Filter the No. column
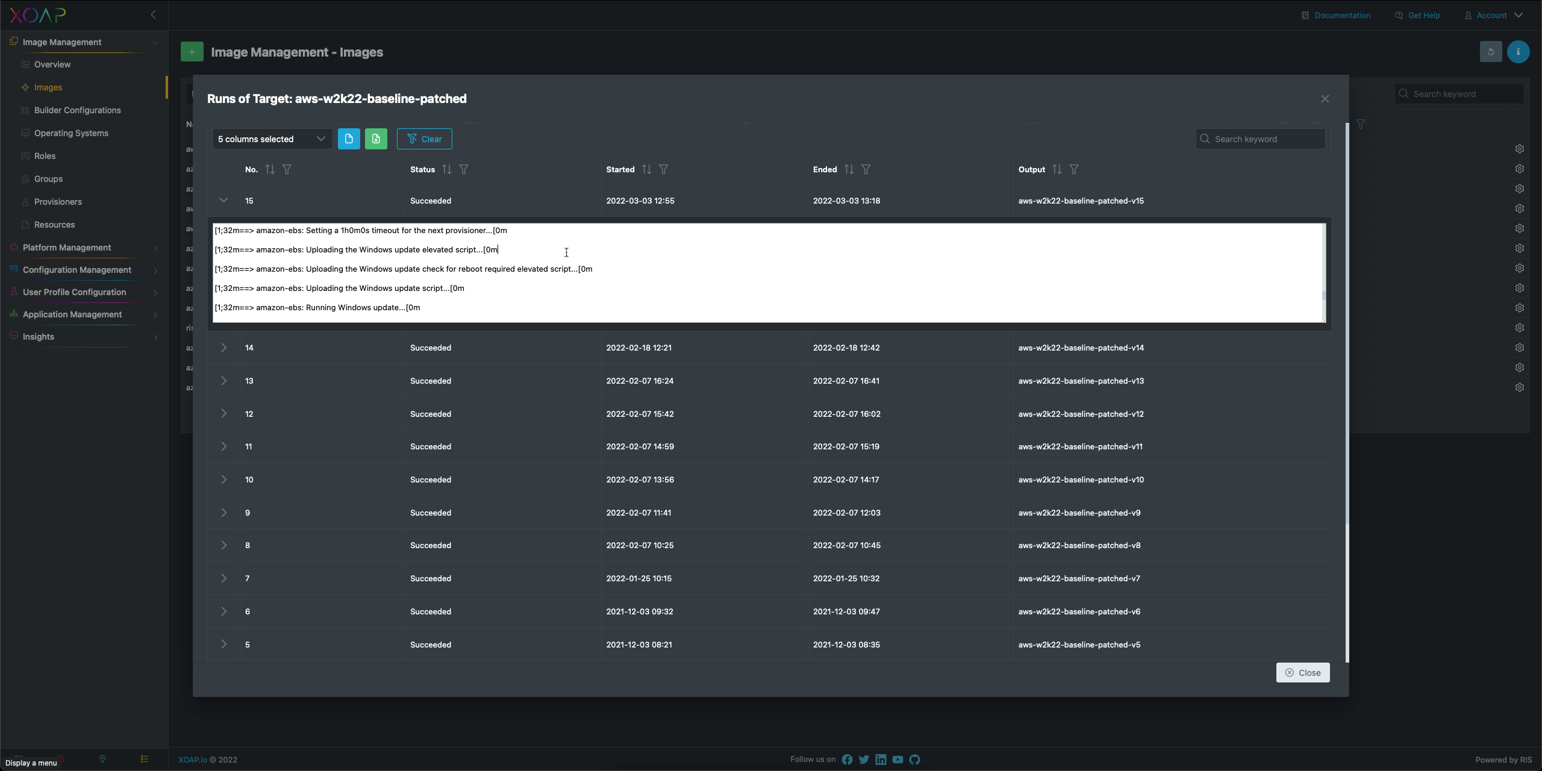Viewport: 1542px width, 771px height. pos(287,170)
